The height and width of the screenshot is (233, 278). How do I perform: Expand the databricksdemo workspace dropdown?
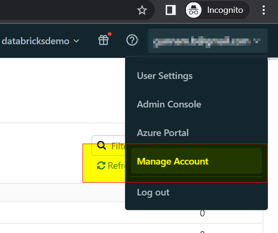point(41,41)
